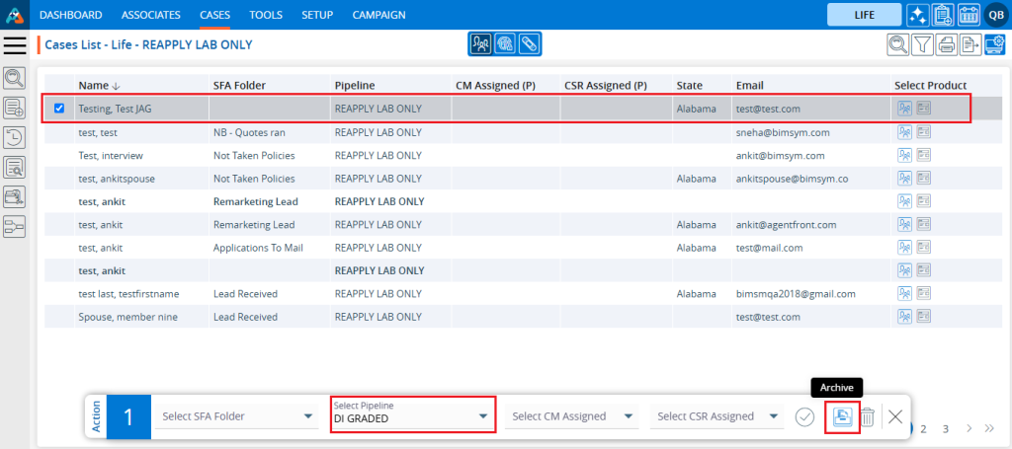Screen dimensions: 1012x449
Task: Open the Select Pipeline dropdown showing DI GRADED
Action: point(411,416)
